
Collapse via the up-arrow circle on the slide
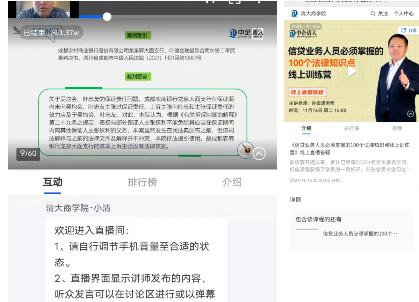click(259, 153)
